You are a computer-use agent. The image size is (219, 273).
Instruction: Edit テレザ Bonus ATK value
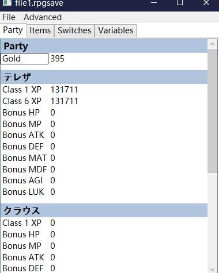(x=53, y=135)
